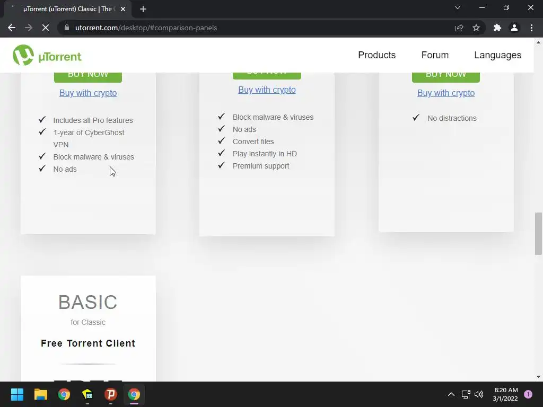
Task: Click the µTorrent logo
Action: (x=47, y=55)
